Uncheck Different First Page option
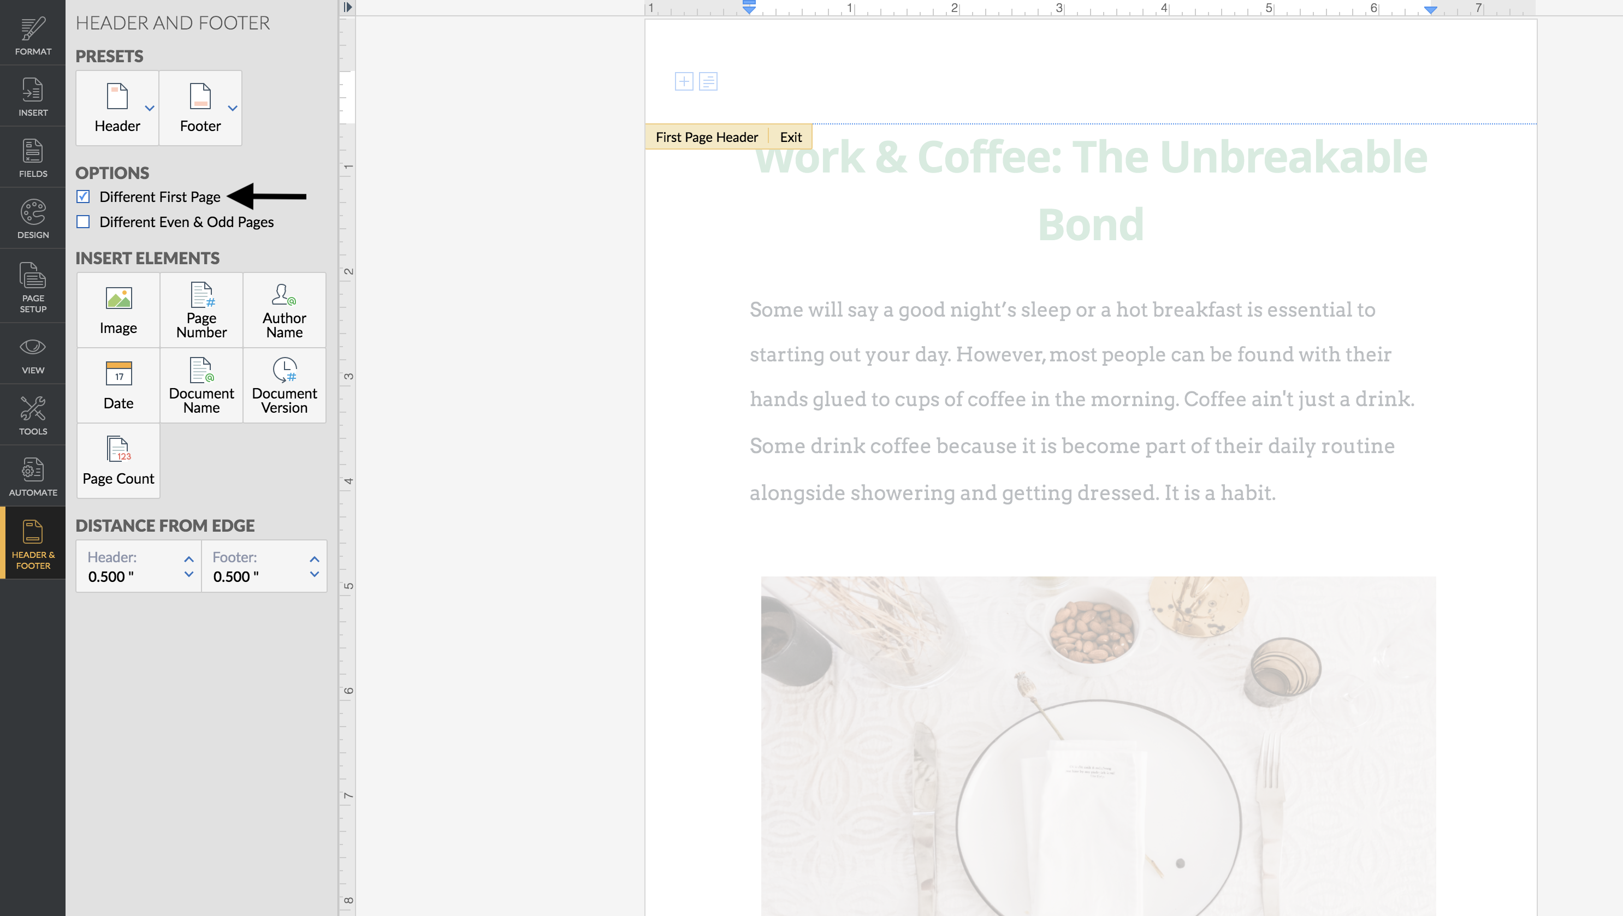Screen dimensions: 1623x916 coord(83,197)
